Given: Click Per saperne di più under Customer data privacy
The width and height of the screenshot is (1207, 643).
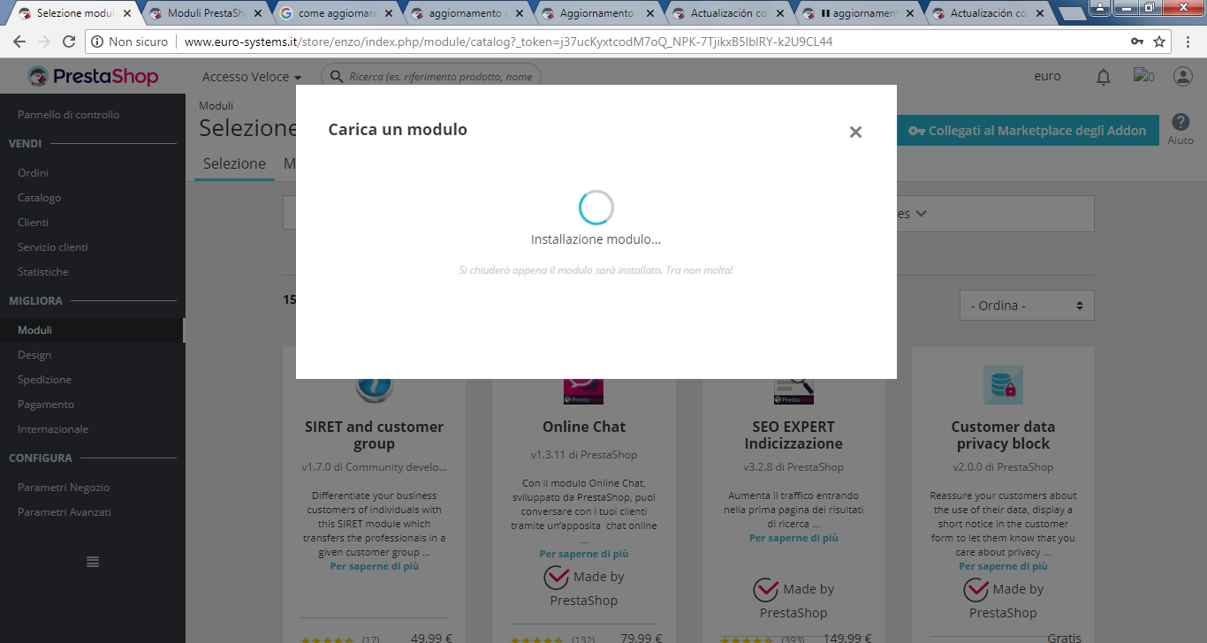Looking at the screenshot, I should pos(1003,566).
